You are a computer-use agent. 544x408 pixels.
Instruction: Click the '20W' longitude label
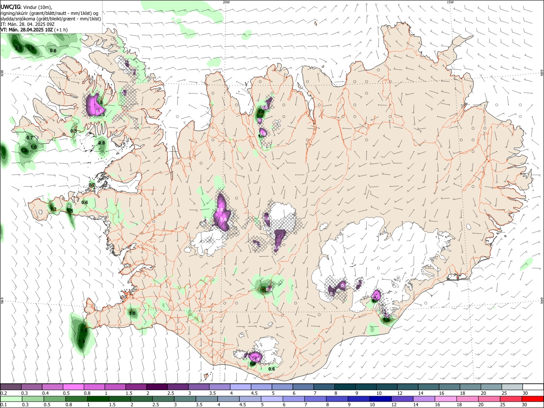point(226,2)
